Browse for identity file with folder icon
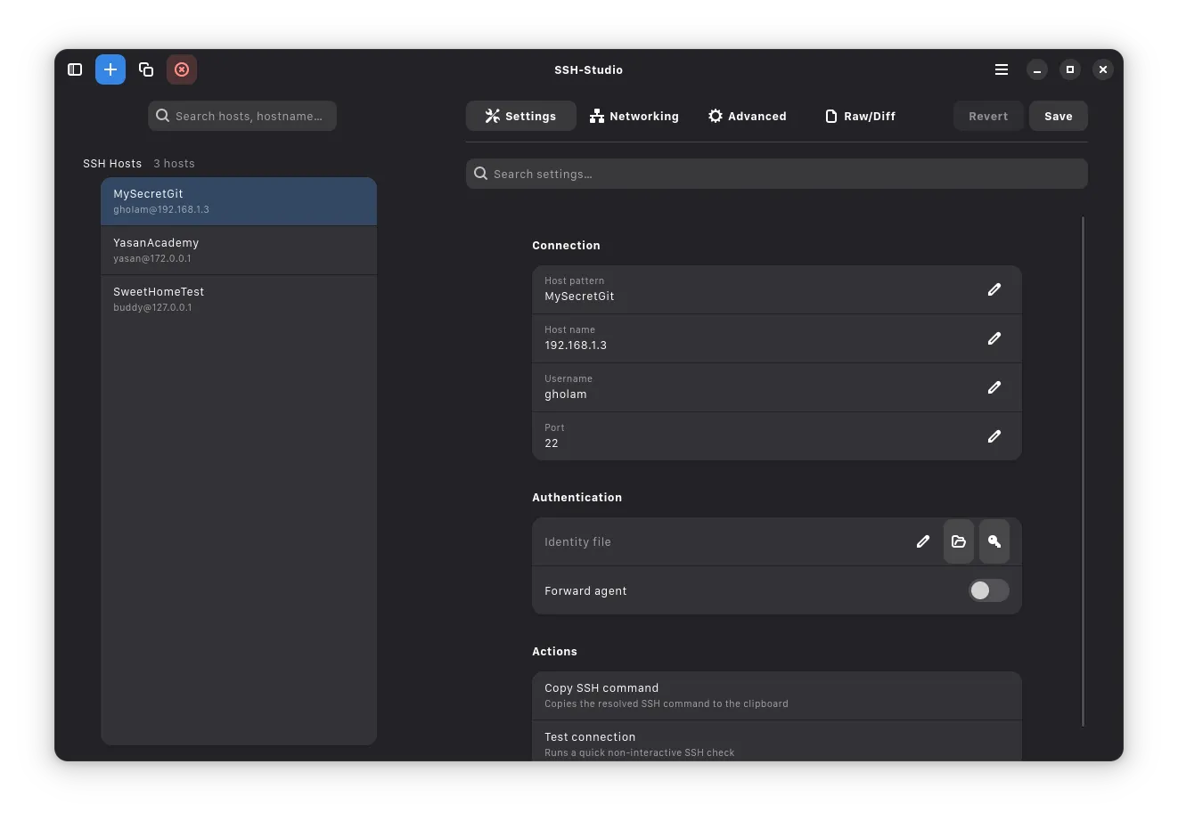Image resolution: width=1178 pixels, height=821 pixels. pos(958,541)
